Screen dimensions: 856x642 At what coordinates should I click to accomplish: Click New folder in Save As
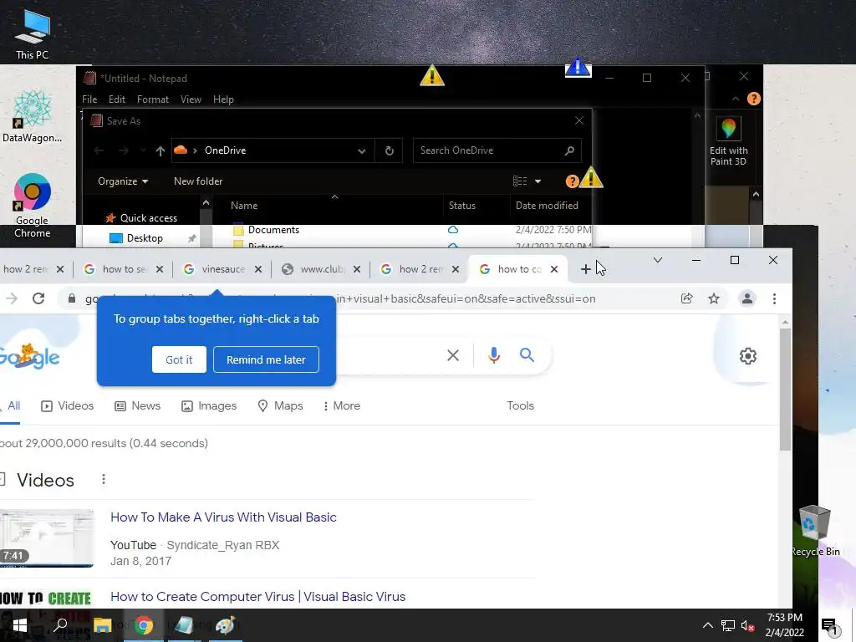[198, 181]
